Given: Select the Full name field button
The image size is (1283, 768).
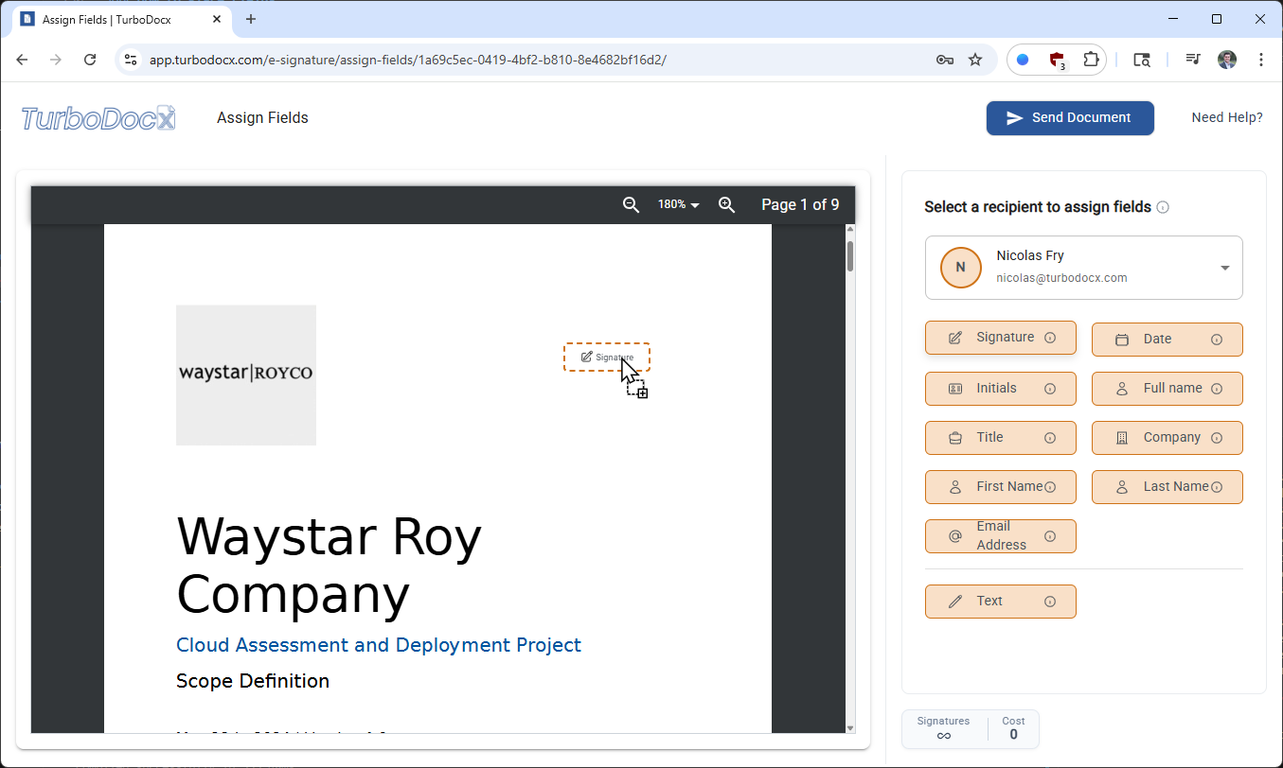Looking at the screenshot, I should pyautogui.click(x=1167, y=389).
